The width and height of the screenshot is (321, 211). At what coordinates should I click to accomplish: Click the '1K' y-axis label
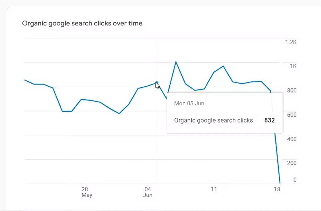(293, 66)
